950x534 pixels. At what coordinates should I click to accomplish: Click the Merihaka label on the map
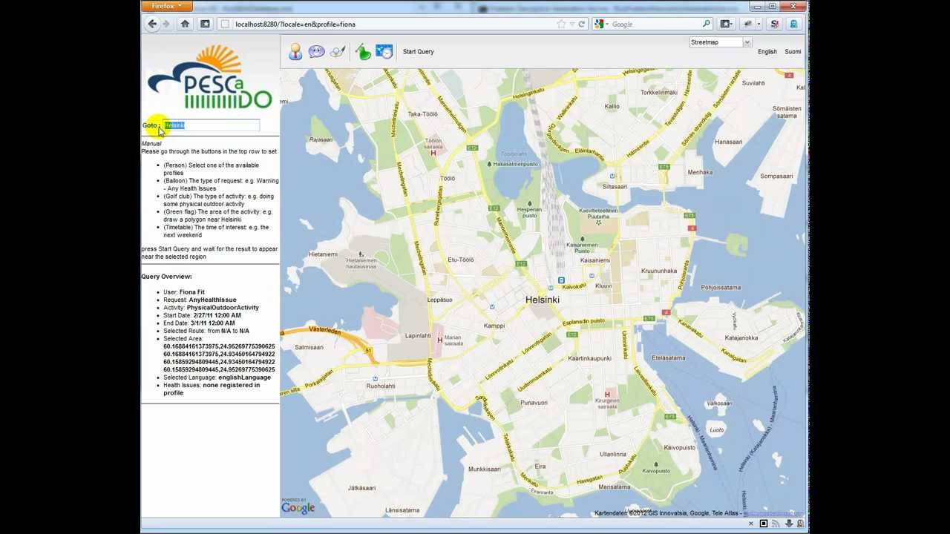coord(700,172)
